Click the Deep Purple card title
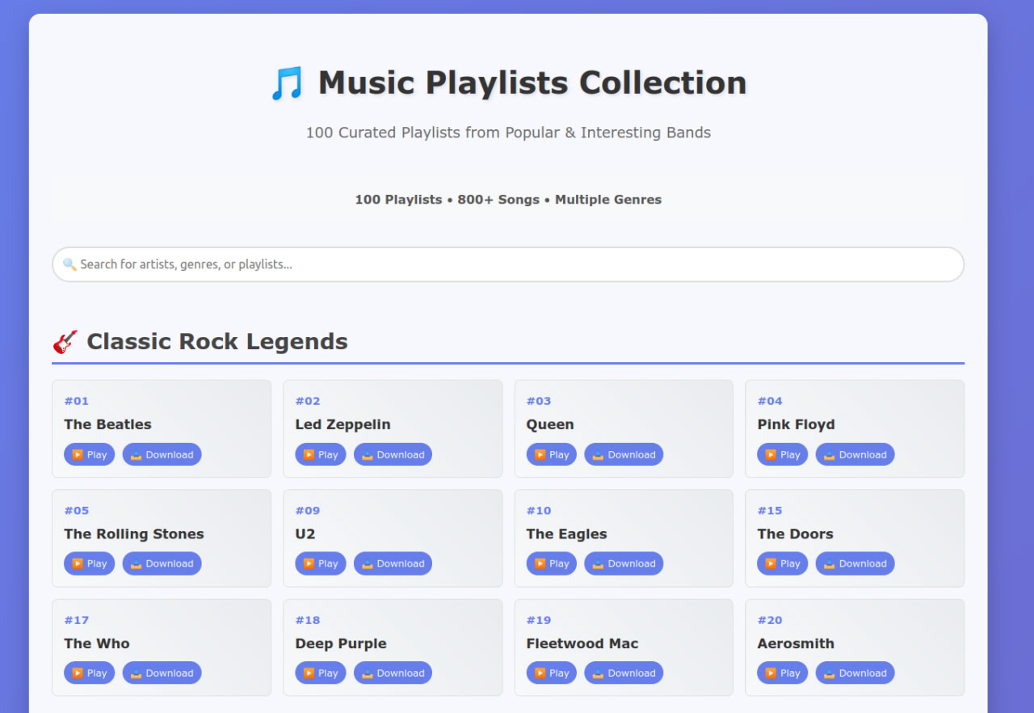Viewport: 1034px width, 713px height. [x=341, y=643]
